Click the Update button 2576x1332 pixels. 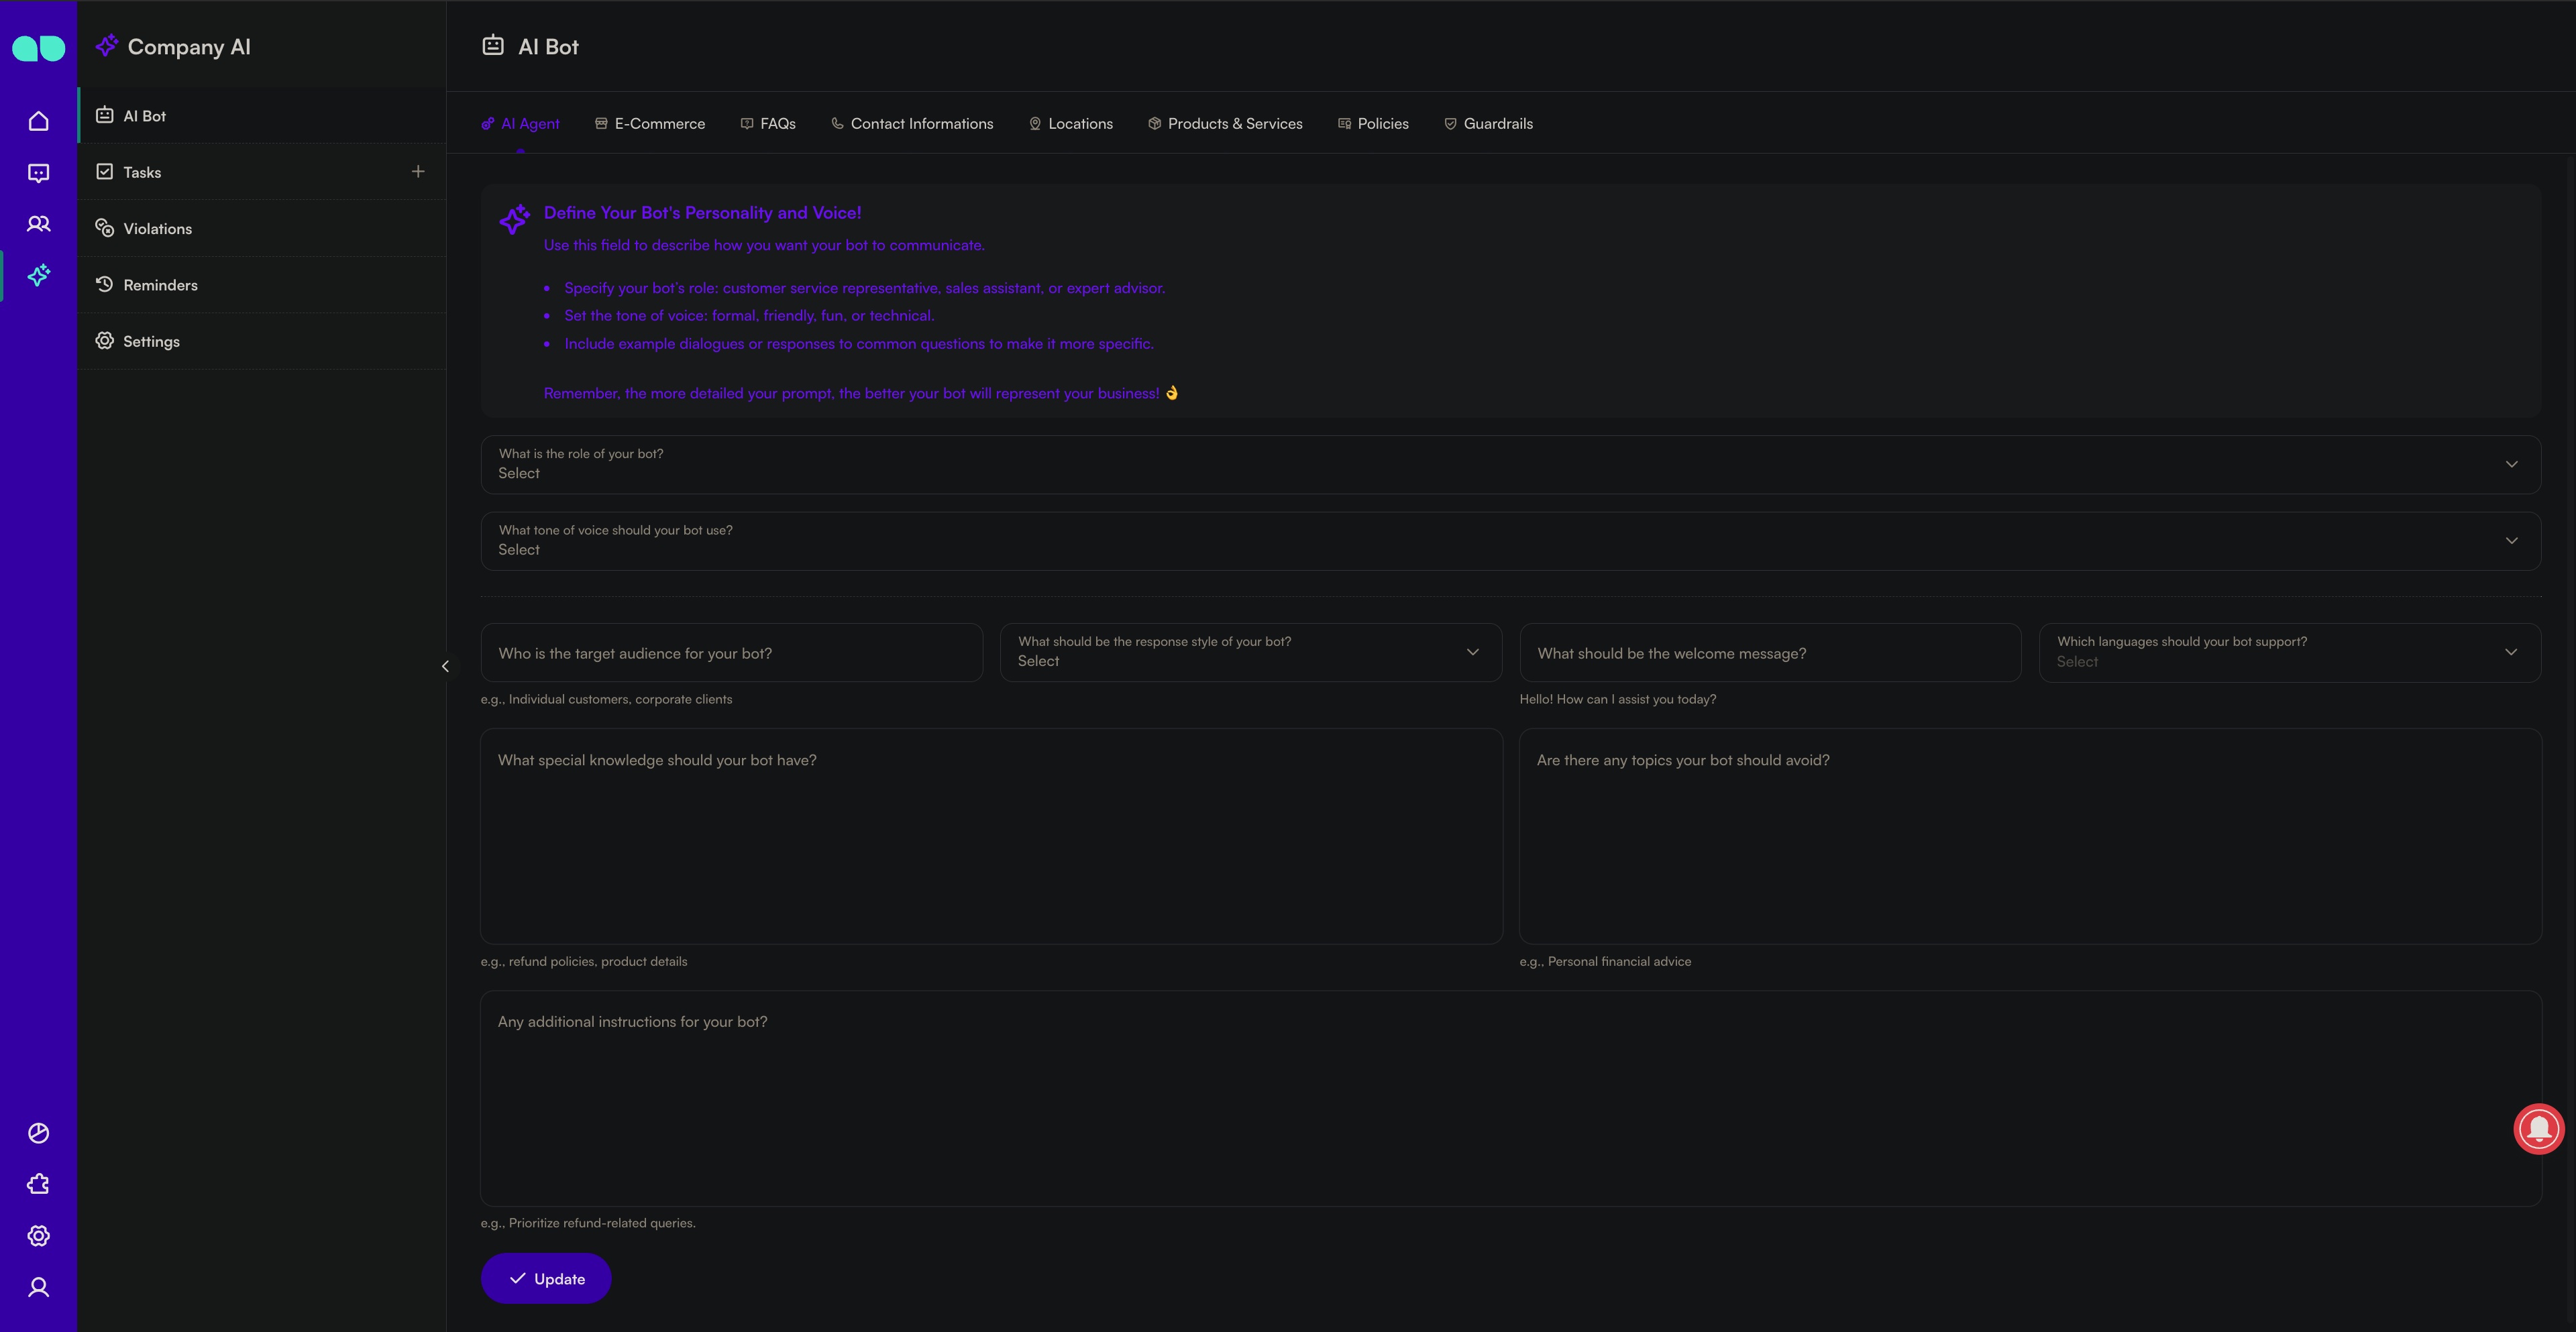click(x=545, y=1278)
